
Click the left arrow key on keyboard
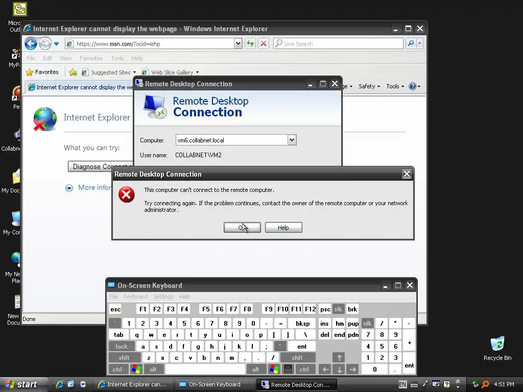click(x=325, y=370)
